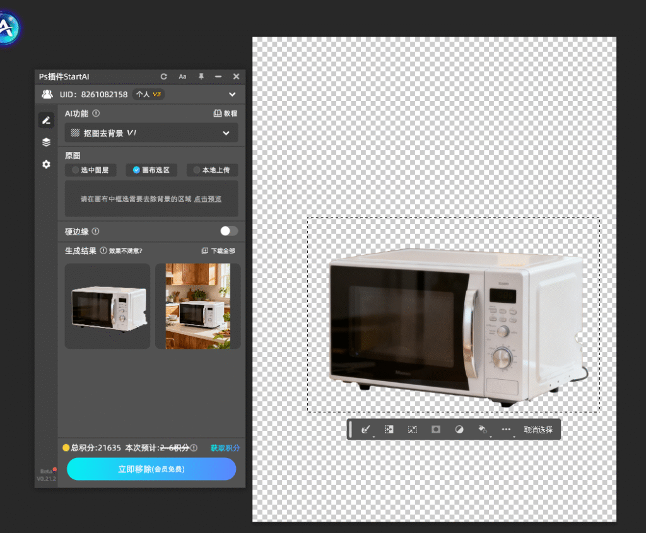Screen dimensions: 646x533
Task: Click the fill selection paint bucket icon
Action: pyautogui.click(x=483, y=430)
